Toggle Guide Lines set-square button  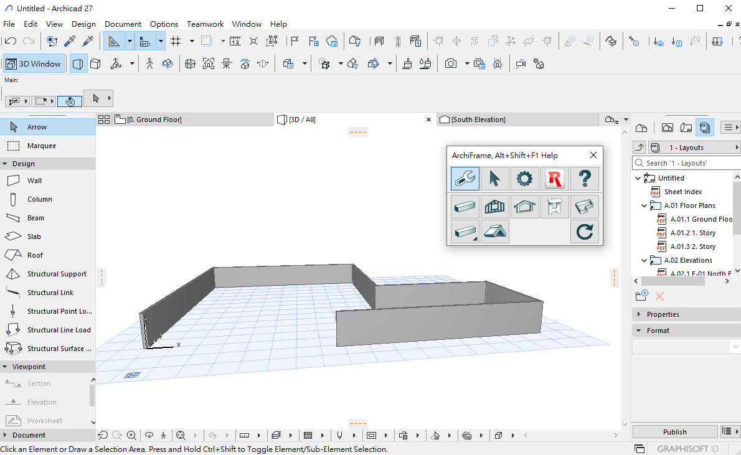pyautogui.click(x=113, y=42)
